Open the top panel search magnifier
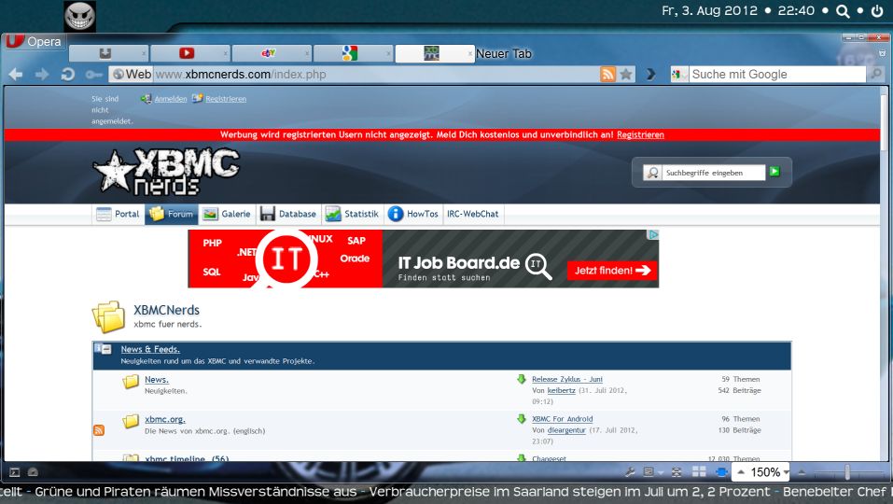 coord(843,11)
